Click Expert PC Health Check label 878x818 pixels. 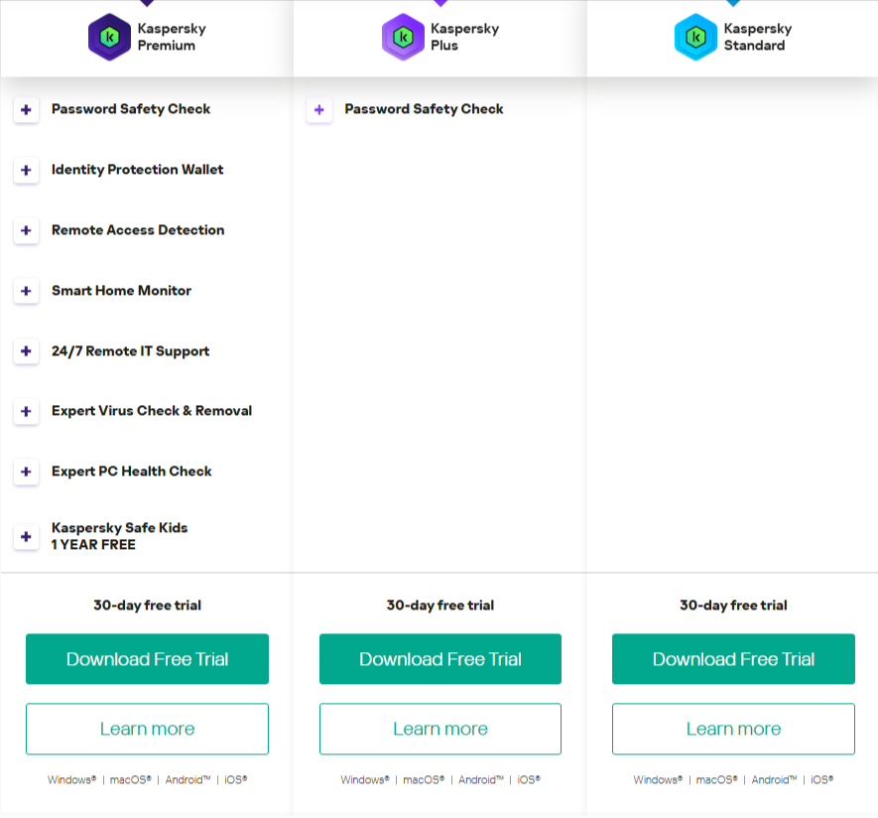132,472
